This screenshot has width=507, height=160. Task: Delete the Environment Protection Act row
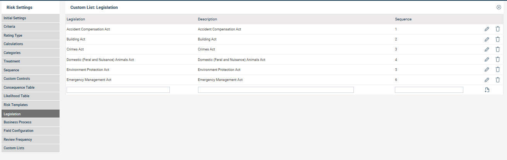click(498, 70)
